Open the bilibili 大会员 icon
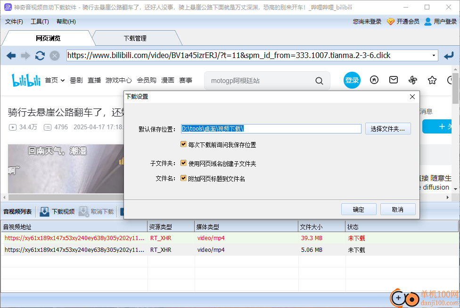 coord(374,80)
